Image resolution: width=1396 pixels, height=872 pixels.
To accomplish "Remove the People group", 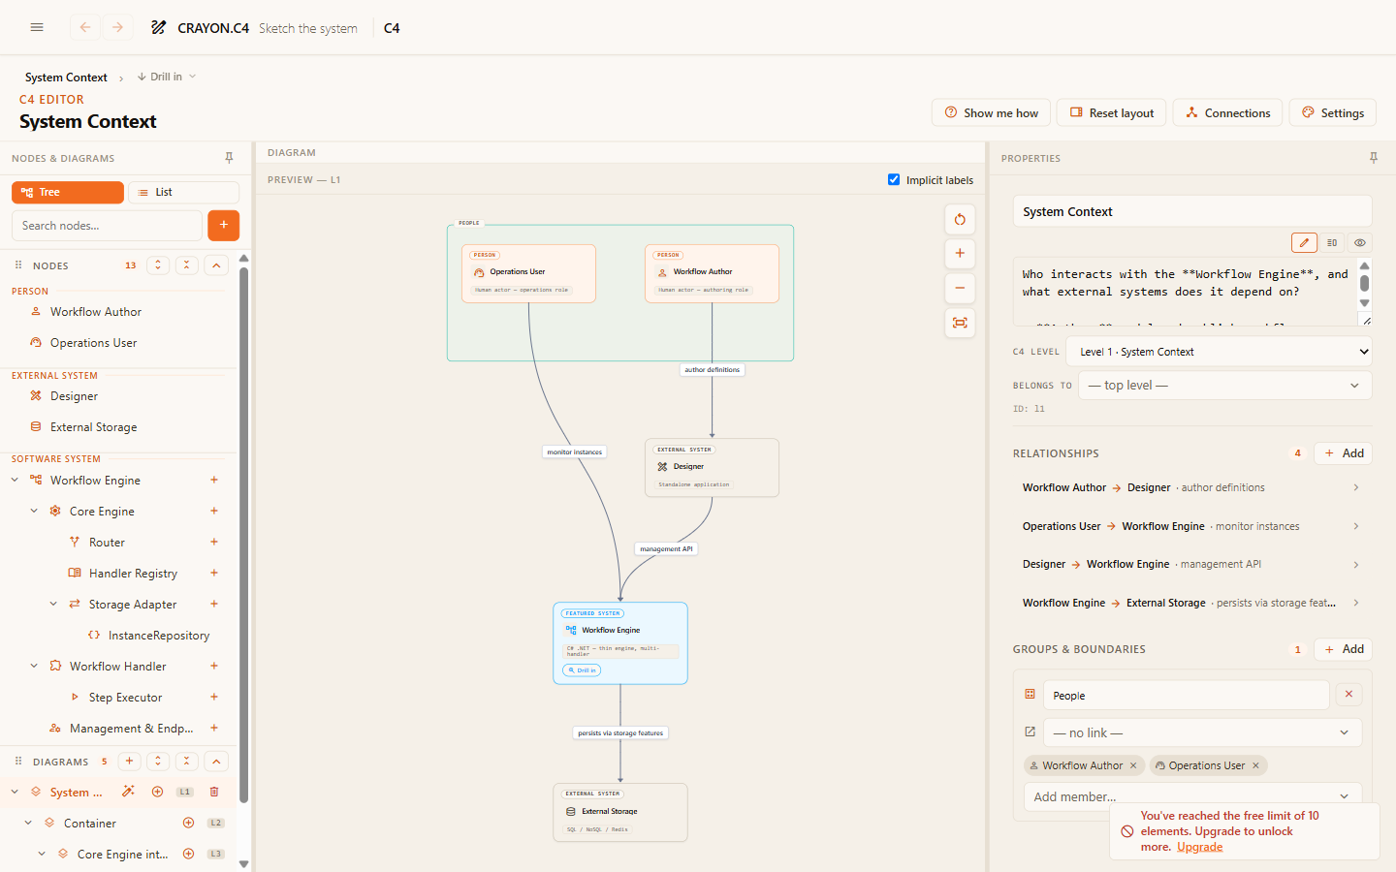I will (x=1348, y=695).
